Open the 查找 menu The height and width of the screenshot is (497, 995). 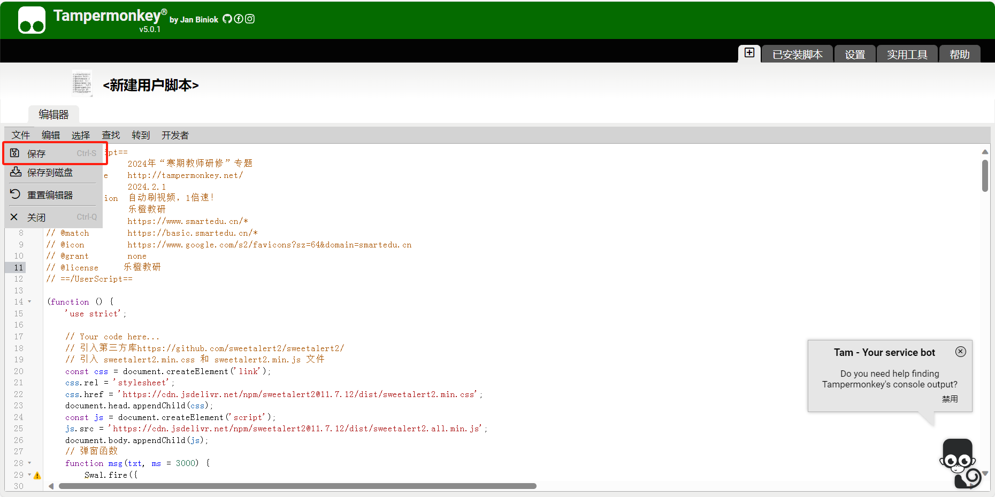(x=111, y=135)
